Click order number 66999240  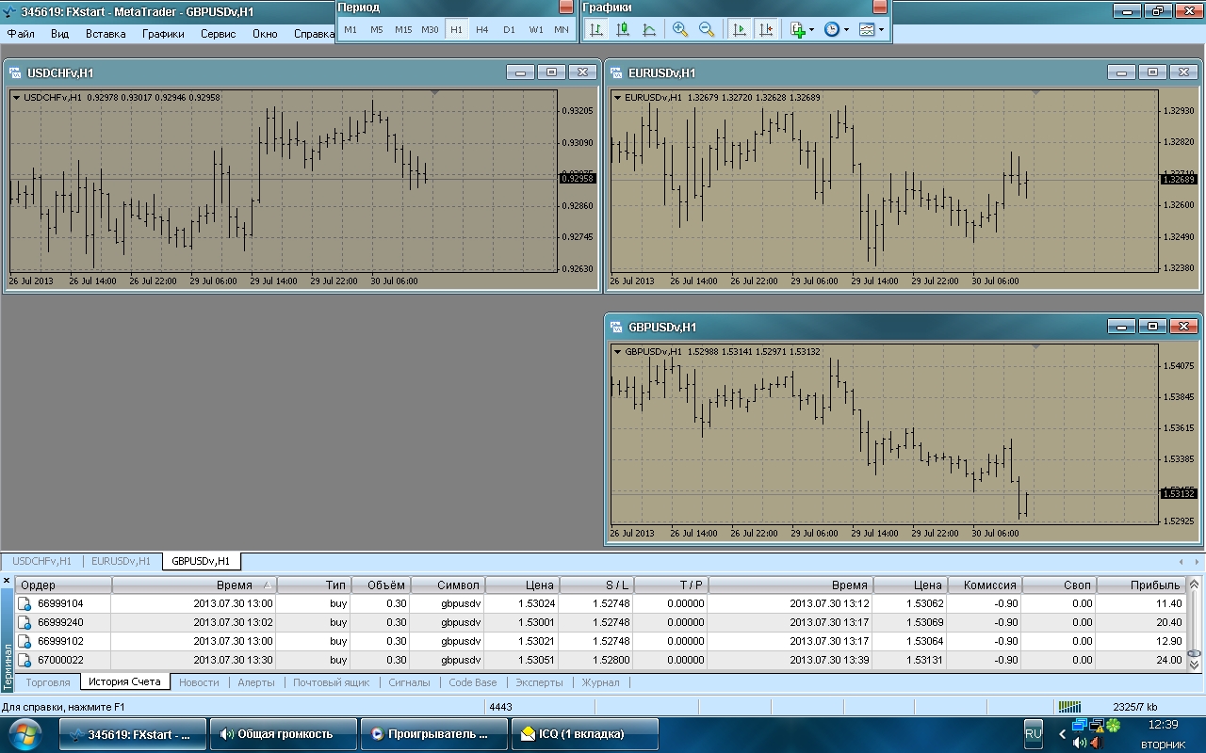tap(61, 622)
